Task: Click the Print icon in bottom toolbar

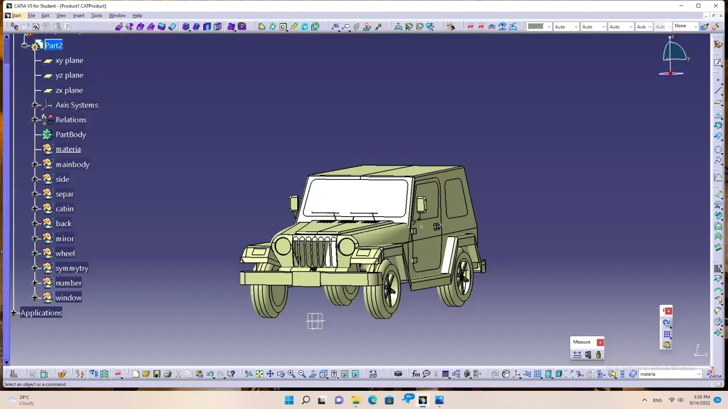Action: pyautogui.click(x=167, y=374)
